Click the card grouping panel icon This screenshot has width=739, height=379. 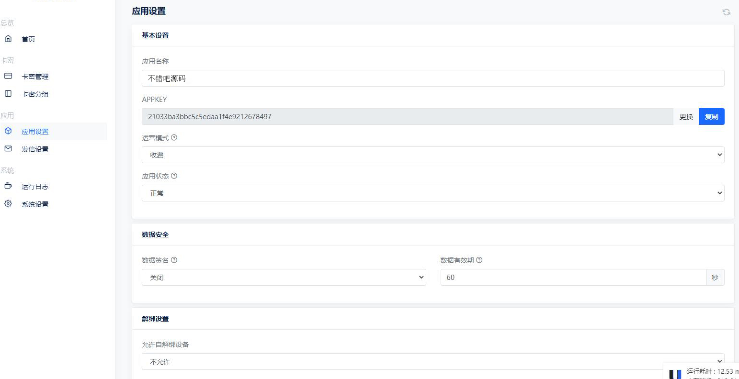point(8,94)
